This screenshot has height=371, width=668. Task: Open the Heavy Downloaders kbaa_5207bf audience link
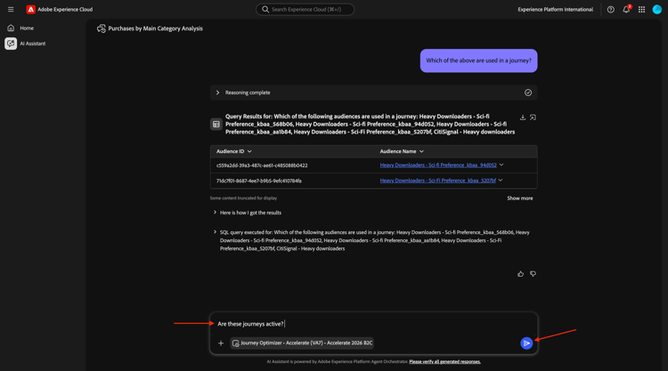(x=437, y=181)
